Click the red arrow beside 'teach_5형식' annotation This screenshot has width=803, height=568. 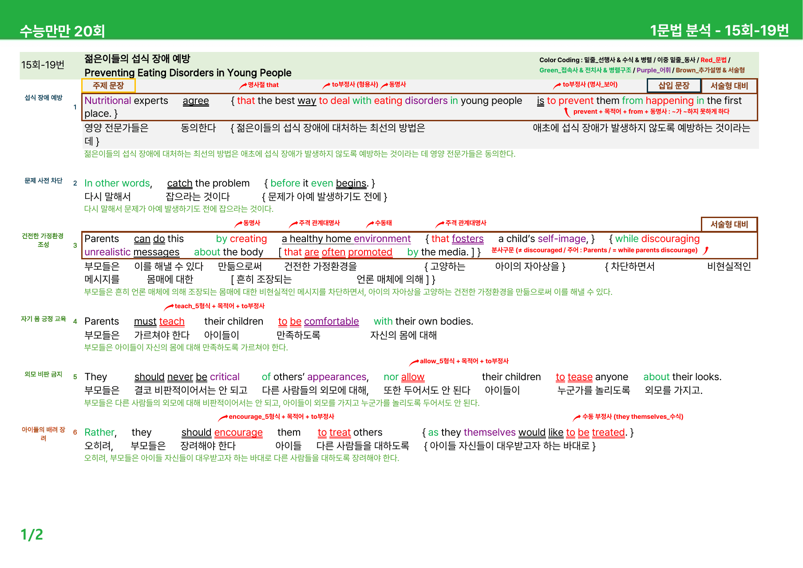tap(169, 306)
